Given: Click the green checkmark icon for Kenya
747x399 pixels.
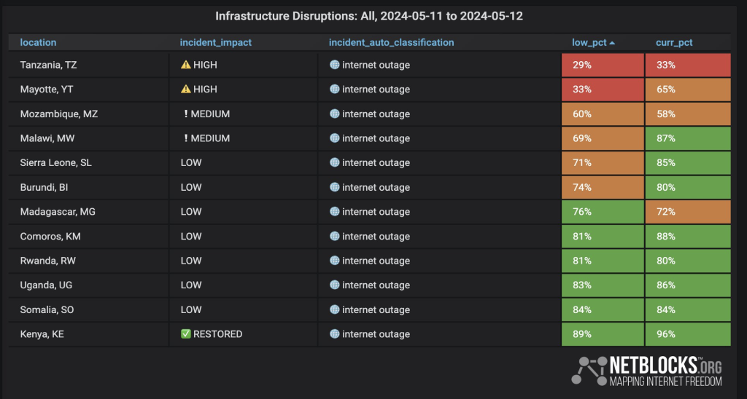Looking at the screenshot, I should pos(185,334).
